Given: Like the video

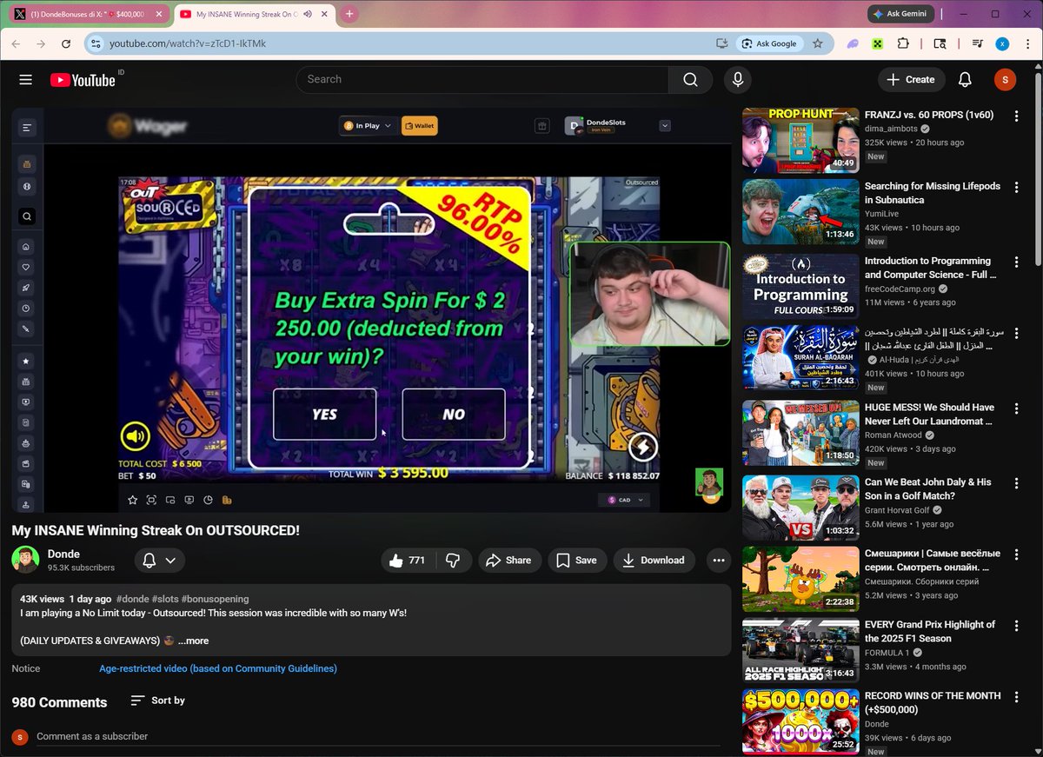Looking at the screenshot, I should 407,561.
